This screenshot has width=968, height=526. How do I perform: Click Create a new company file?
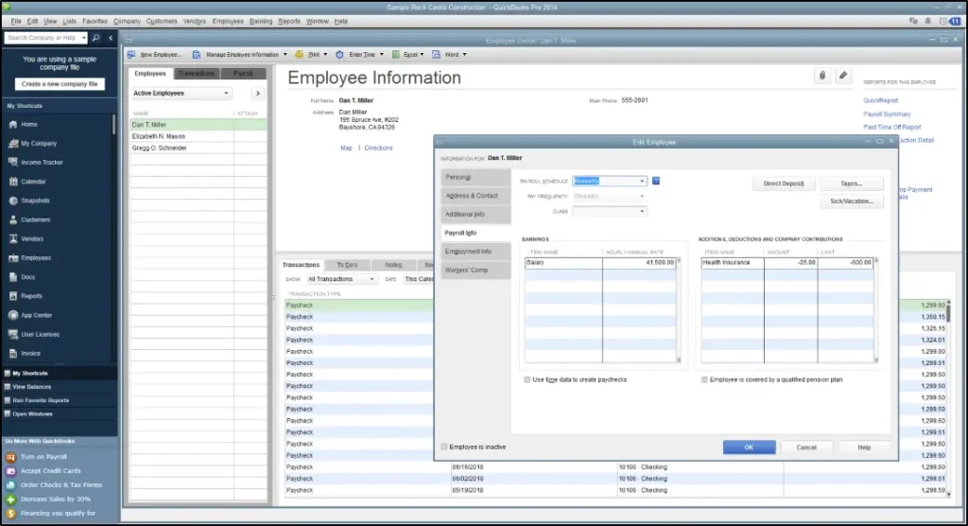click(x=60, y=84)
